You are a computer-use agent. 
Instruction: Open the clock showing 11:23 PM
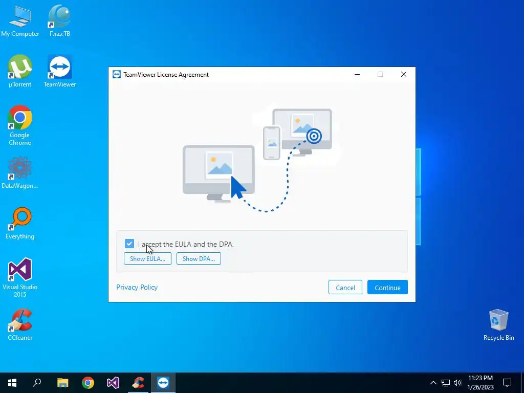(x=480, y=383)
